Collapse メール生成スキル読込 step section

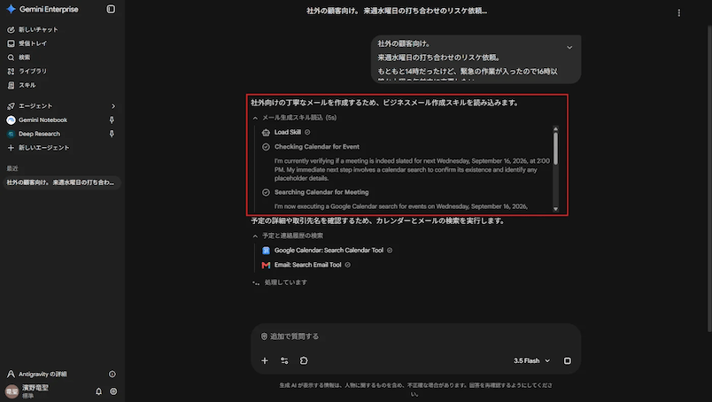(x=255, y=118)
